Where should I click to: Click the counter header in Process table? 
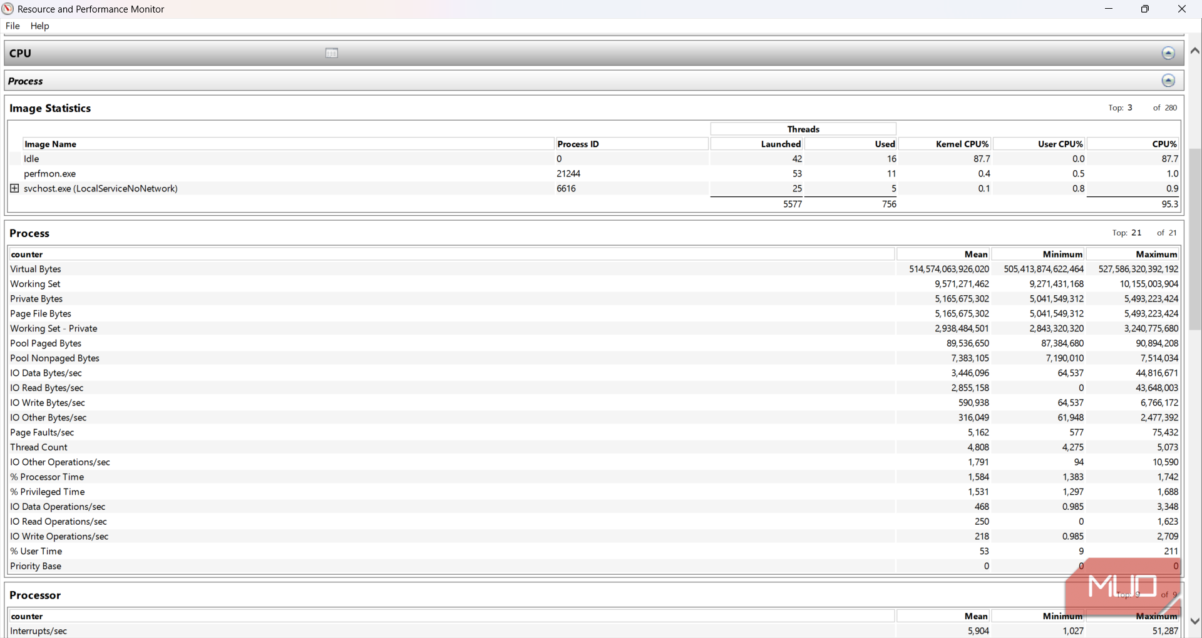click(451, 254)
